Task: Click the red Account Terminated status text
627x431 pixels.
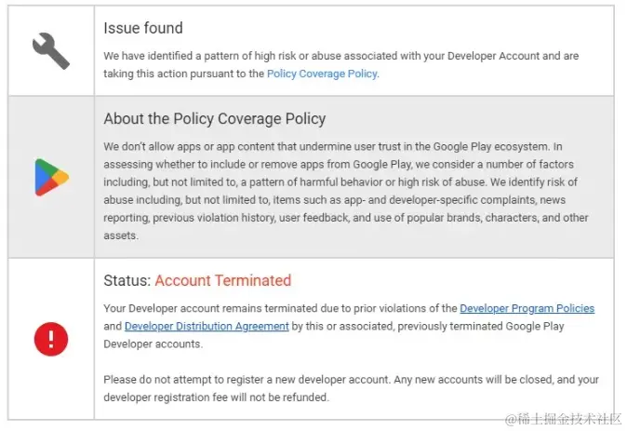Action: click(222, 280)
